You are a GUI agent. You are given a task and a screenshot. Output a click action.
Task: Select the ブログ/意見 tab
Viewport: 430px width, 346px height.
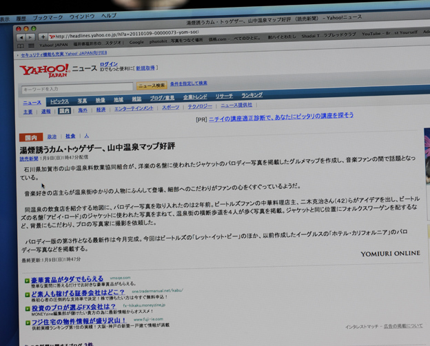tap(162, 98)
